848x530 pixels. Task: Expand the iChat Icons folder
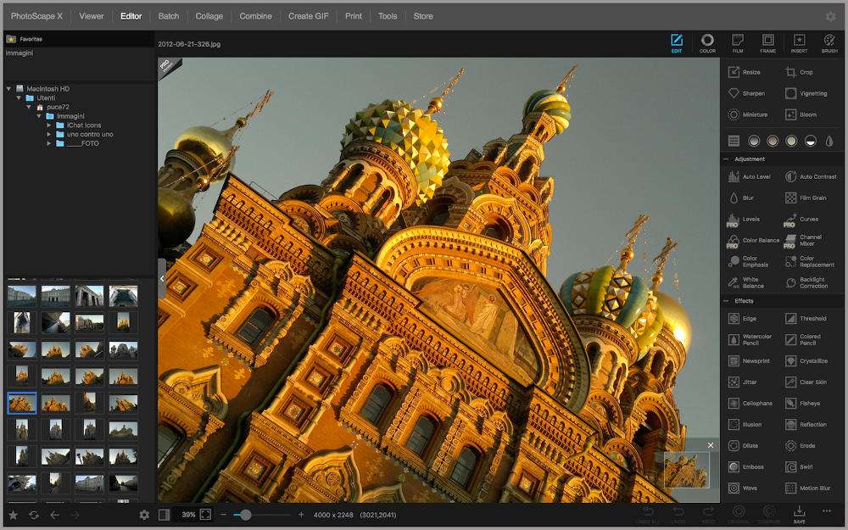click(x=50, y=126)
